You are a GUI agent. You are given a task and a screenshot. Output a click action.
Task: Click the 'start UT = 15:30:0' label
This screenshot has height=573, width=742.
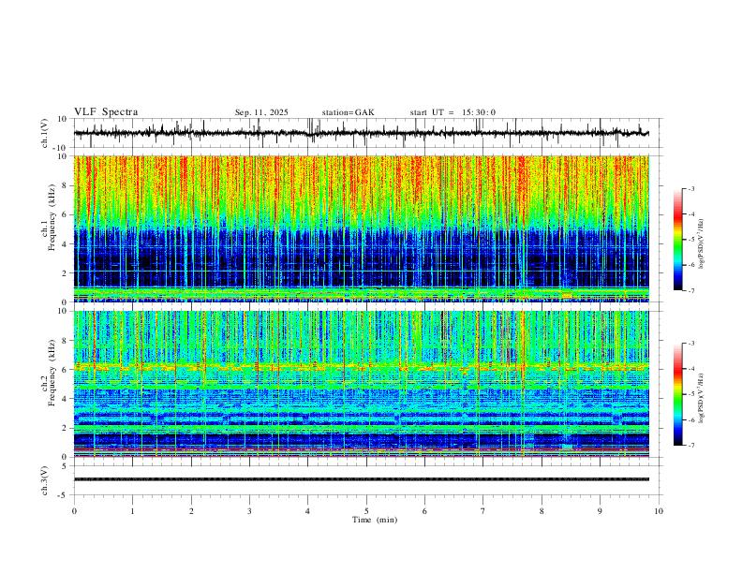coord(453,112)
